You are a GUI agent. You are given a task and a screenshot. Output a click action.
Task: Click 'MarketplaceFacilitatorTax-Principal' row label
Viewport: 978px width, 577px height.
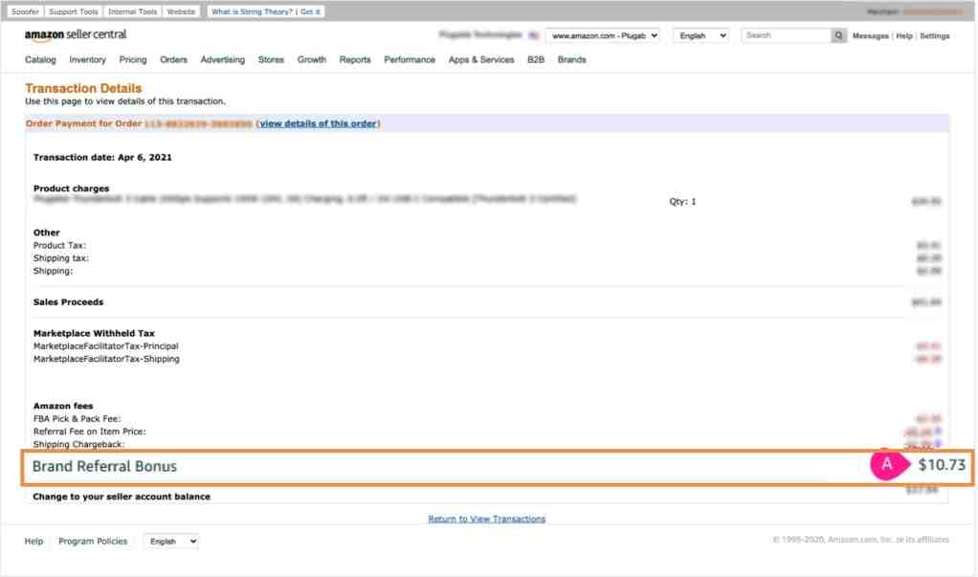[106, 346]
